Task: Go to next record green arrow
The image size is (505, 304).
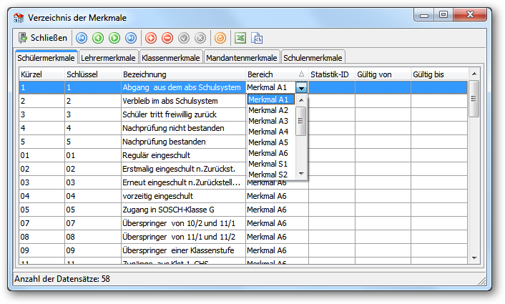Action: pyautogui.click(x=114, y=38)
